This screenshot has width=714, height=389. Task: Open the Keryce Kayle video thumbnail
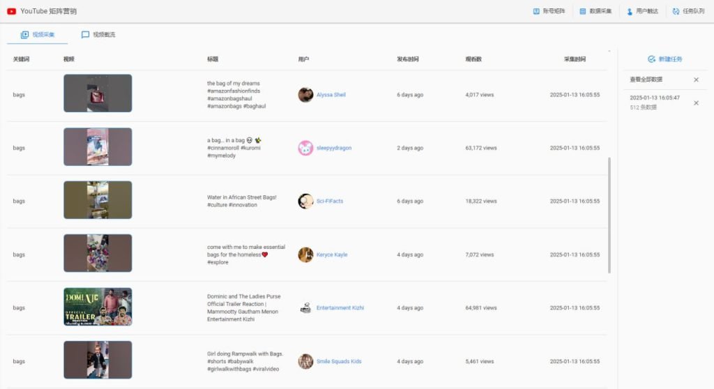coord(98,253)
